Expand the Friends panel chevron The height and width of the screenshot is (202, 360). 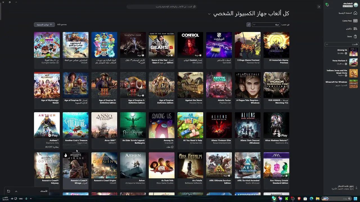(x=16, y=191)
